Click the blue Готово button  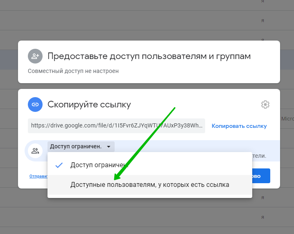[x=261, y=176]
